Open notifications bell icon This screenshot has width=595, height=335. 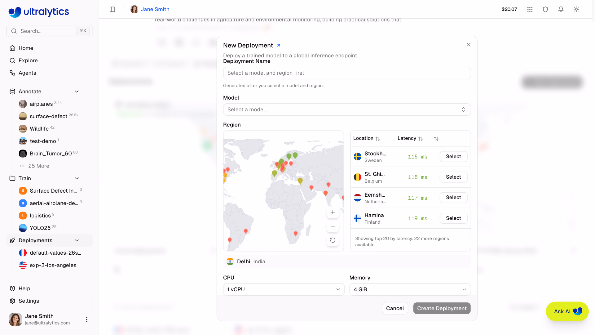tap(561, 9)
